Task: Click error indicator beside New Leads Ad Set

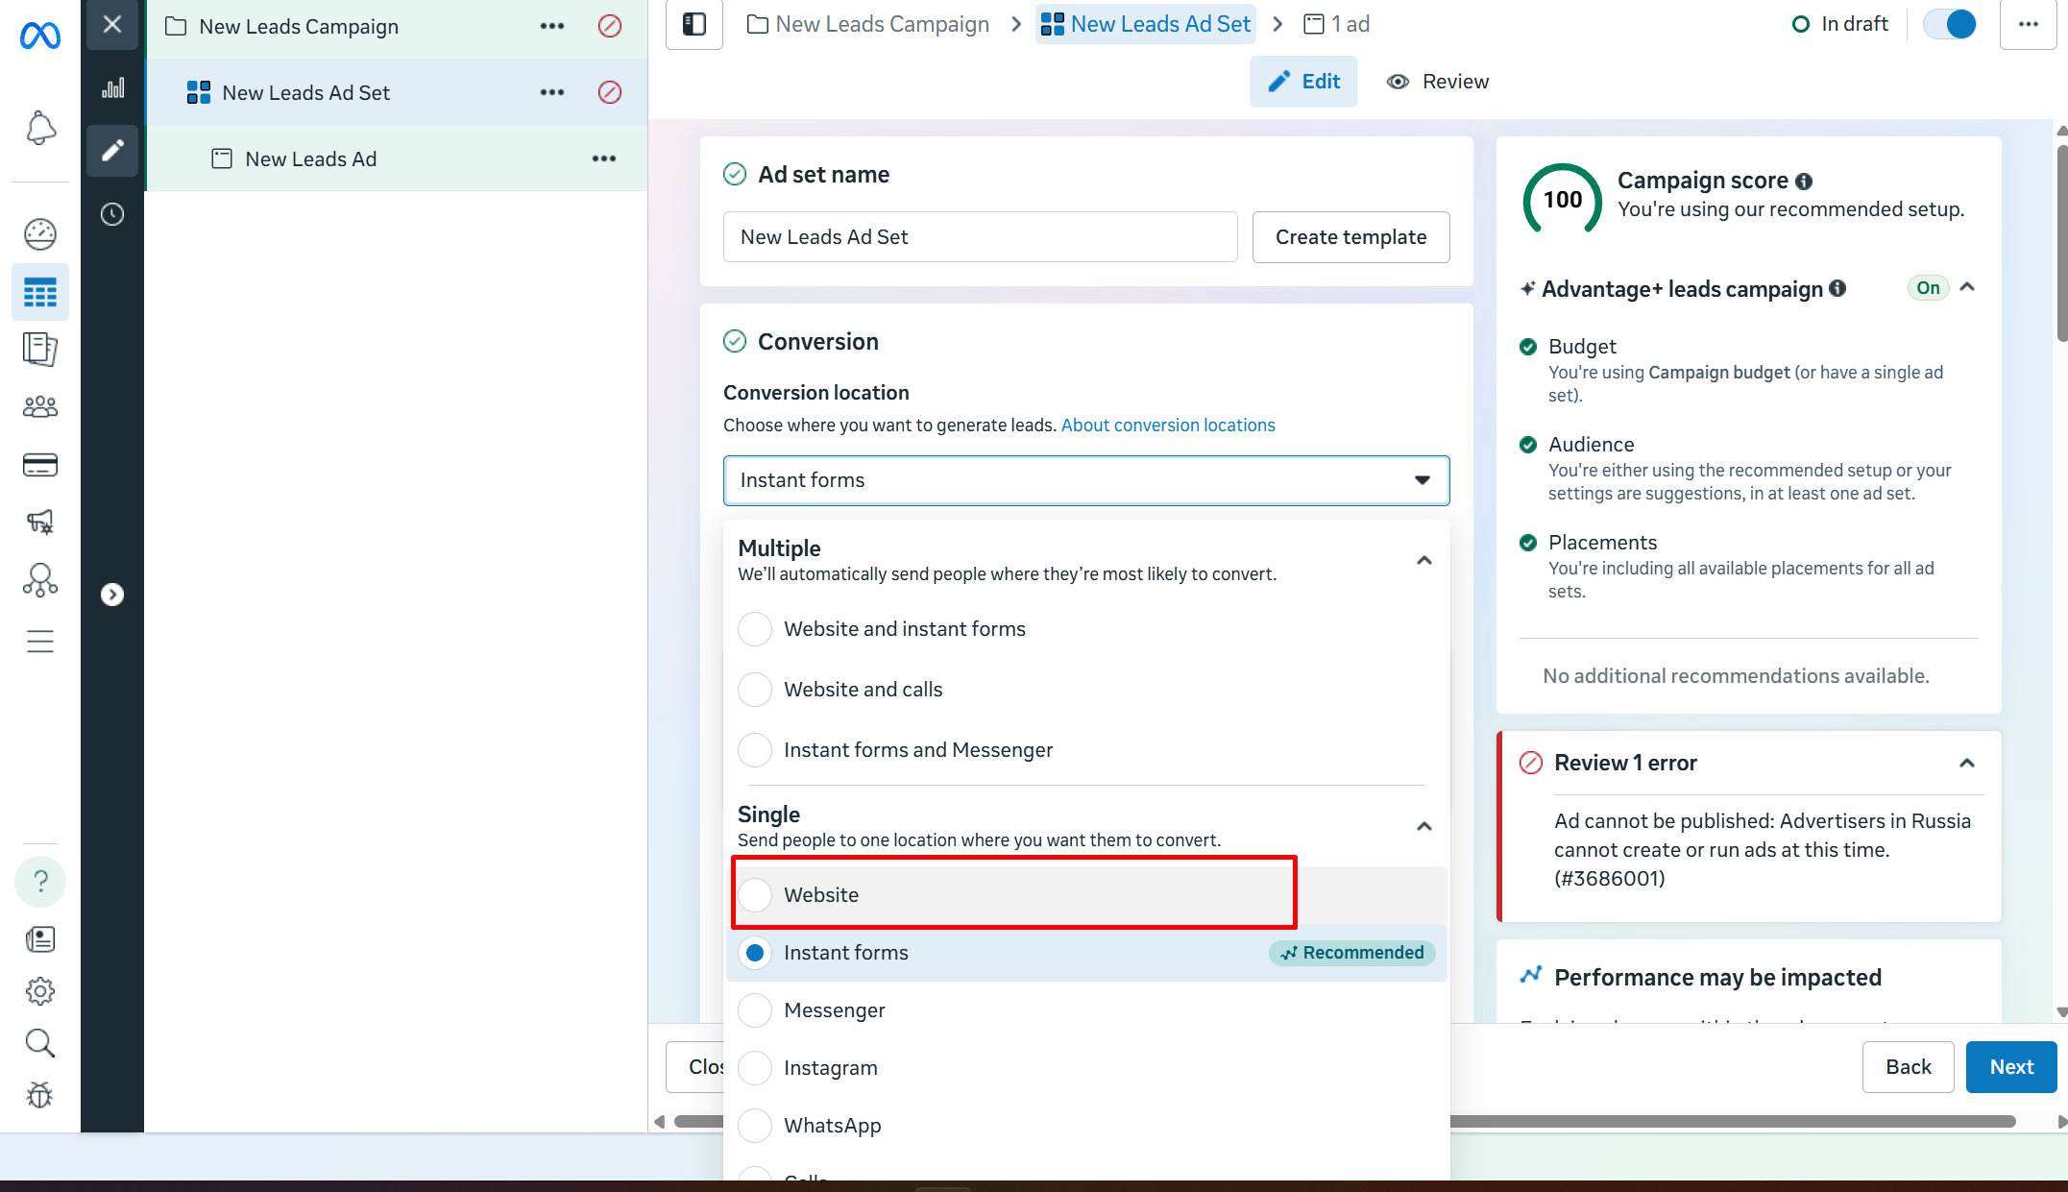Action: 610,92
